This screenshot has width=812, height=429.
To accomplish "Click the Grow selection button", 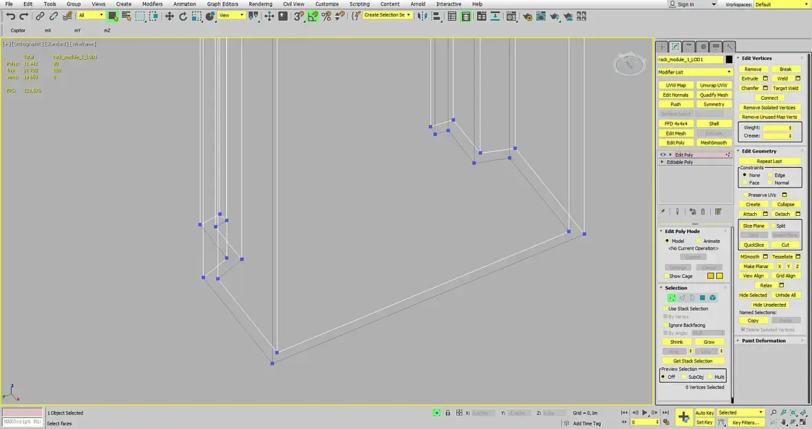I will [x=709, y=342].
